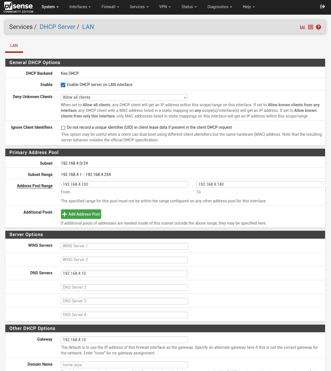
Task: Uncheck Enable DHCP server on LAN interface
Action: tap(63, 85)
